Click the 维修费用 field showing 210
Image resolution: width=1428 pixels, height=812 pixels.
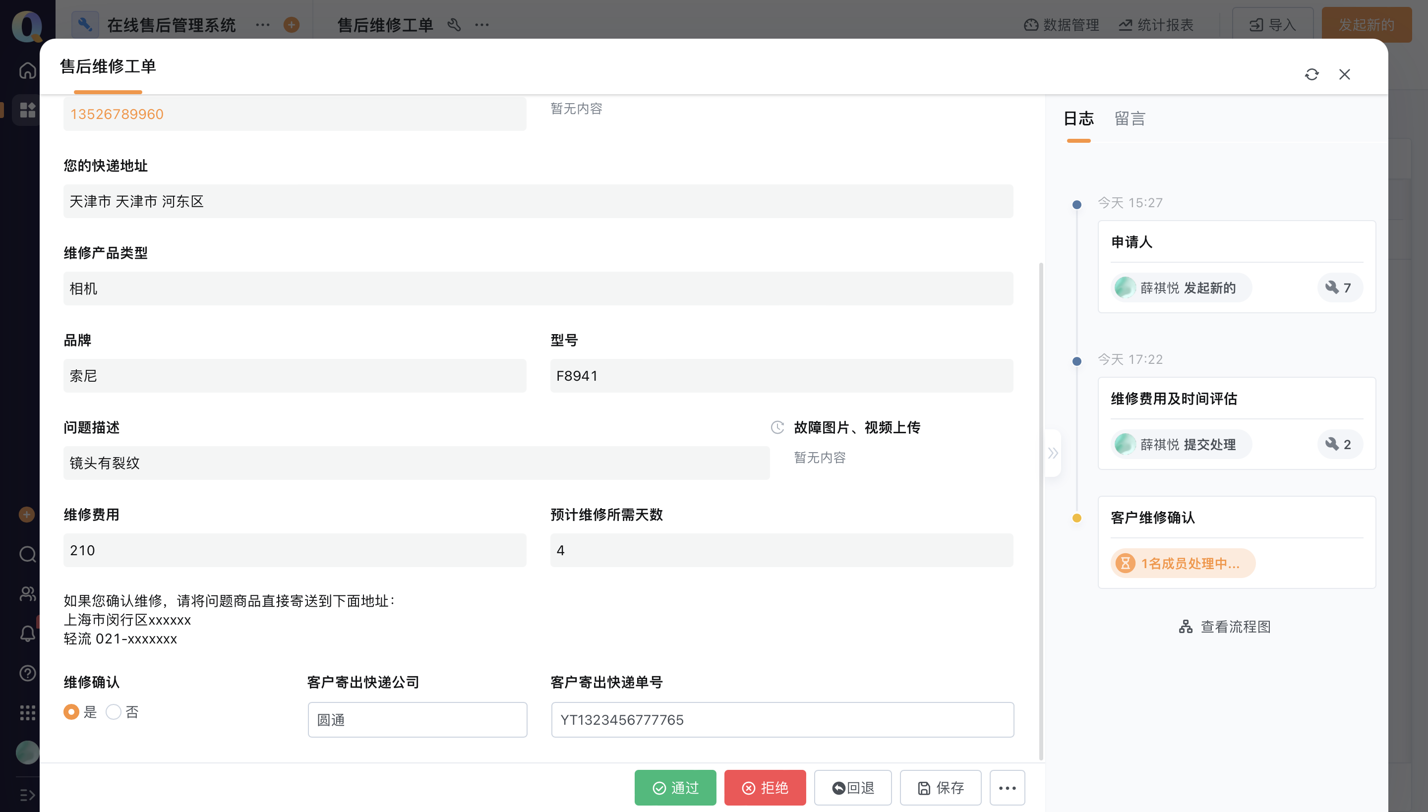click(x=295, y=550)
